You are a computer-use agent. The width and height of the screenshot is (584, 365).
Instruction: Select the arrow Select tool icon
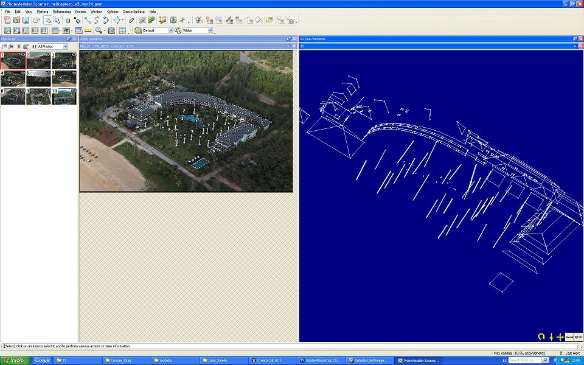(47, 20)
